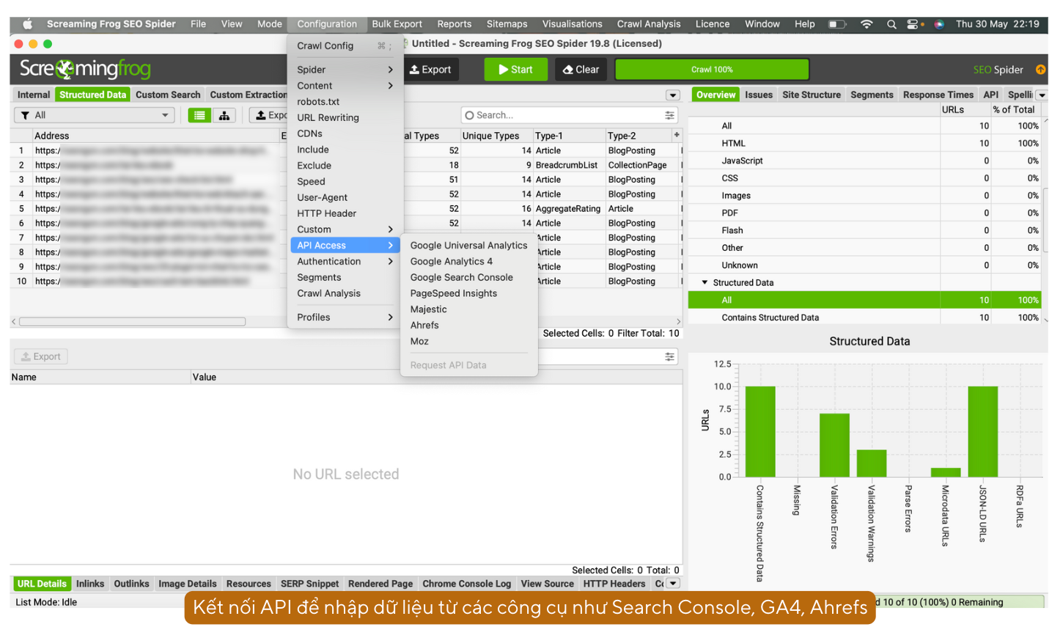Select Majestic from the API submenu

click(428, 309)
